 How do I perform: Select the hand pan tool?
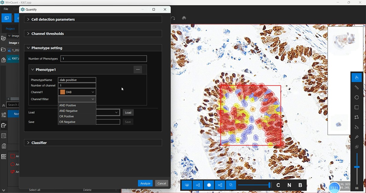357,78
